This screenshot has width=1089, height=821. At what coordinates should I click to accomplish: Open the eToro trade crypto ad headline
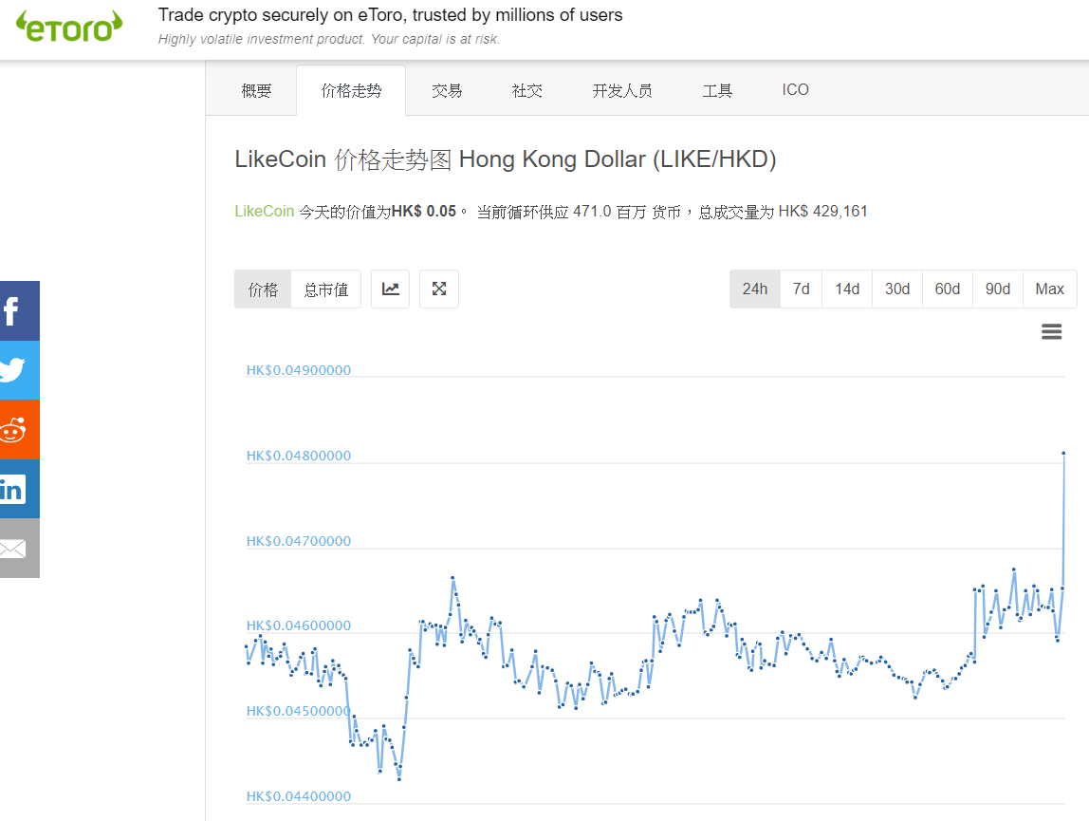[x=390, y=14]
